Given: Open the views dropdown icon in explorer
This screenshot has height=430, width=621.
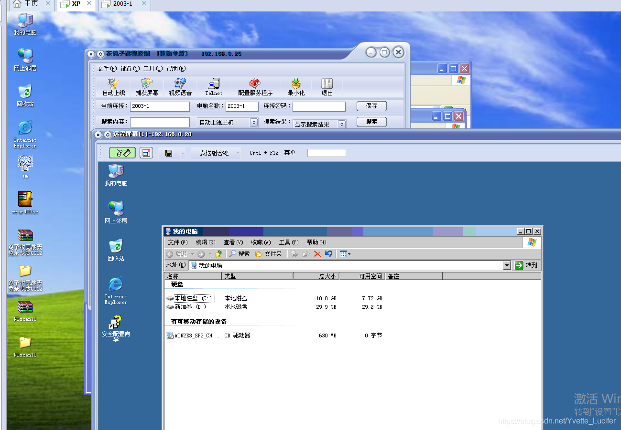Looking at the screenshot, I should coord(345,254).
